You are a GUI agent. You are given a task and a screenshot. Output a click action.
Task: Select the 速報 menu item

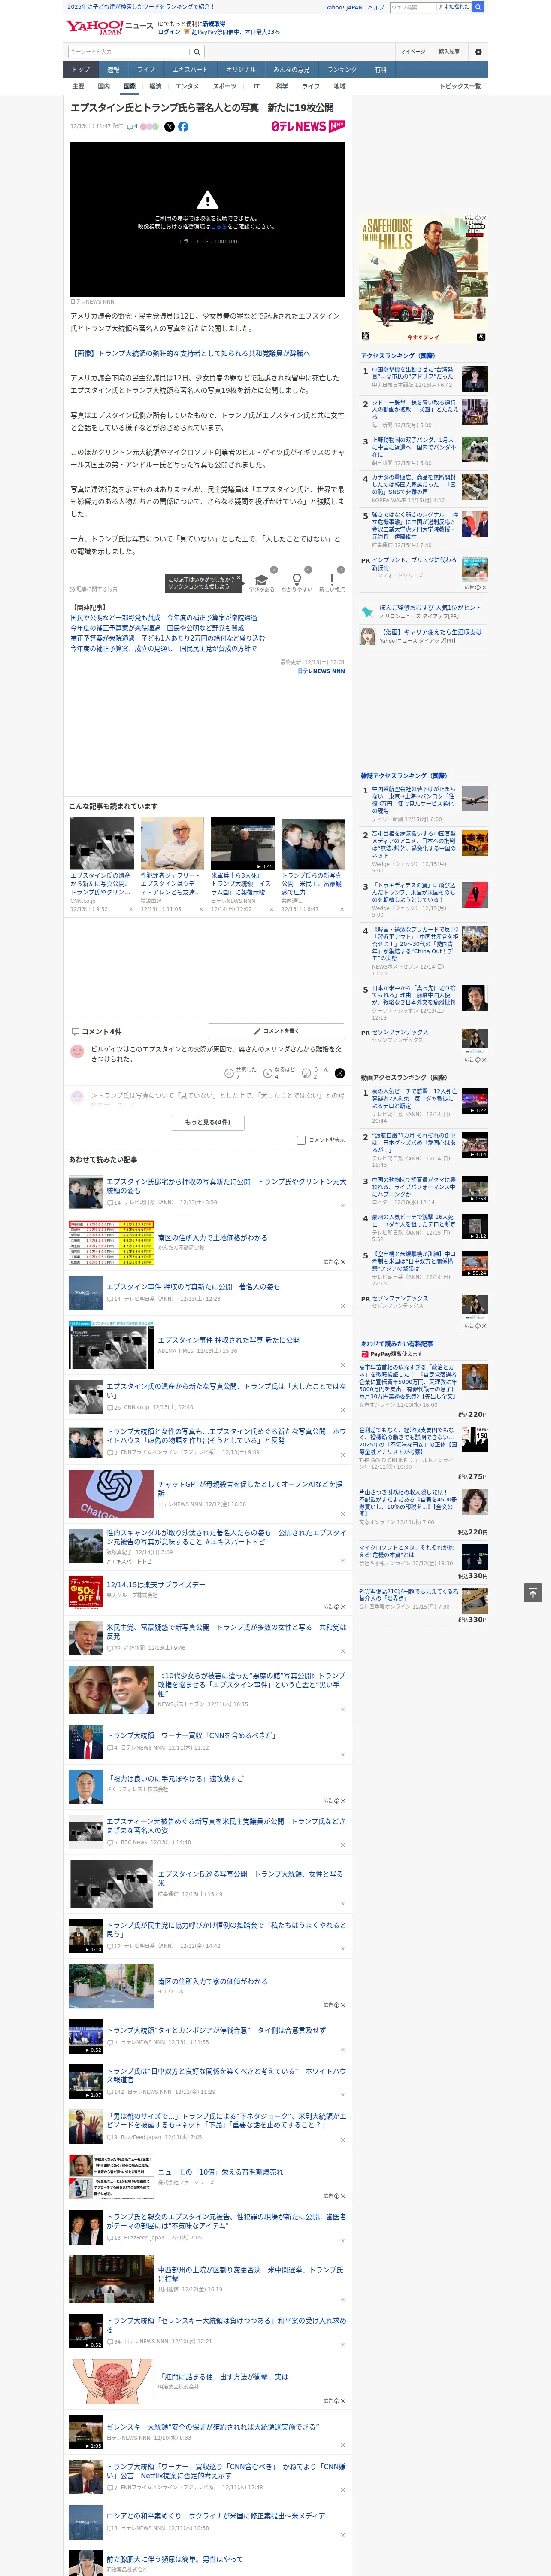113,69
